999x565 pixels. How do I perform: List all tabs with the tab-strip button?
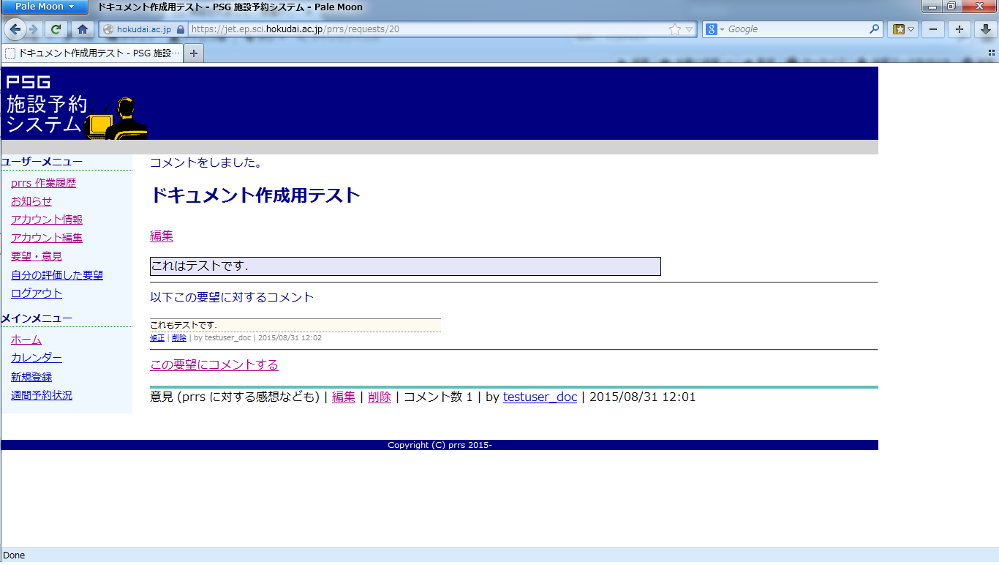click(x=992, y=53)
